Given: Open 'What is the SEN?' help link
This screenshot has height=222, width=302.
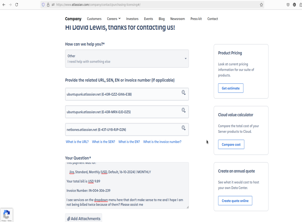Looking at the screenshot, I should coord(103,142).
